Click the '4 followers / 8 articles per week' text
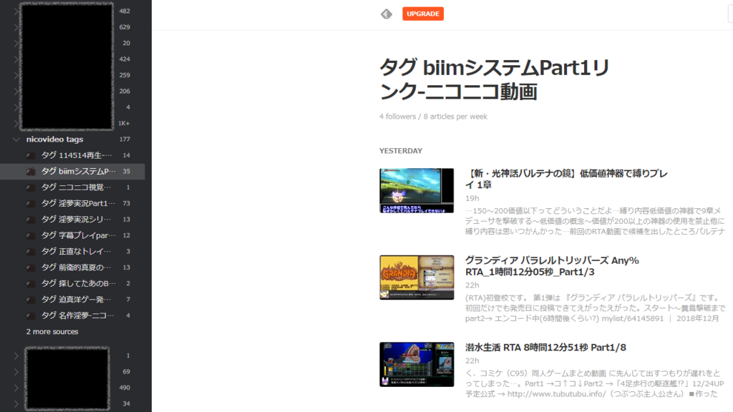 click(433, 117)
